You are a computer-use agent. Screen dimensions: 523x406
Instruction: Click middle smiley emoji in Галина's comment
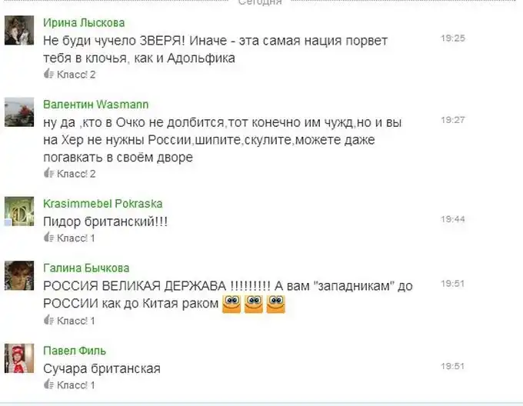pos(254,304)
